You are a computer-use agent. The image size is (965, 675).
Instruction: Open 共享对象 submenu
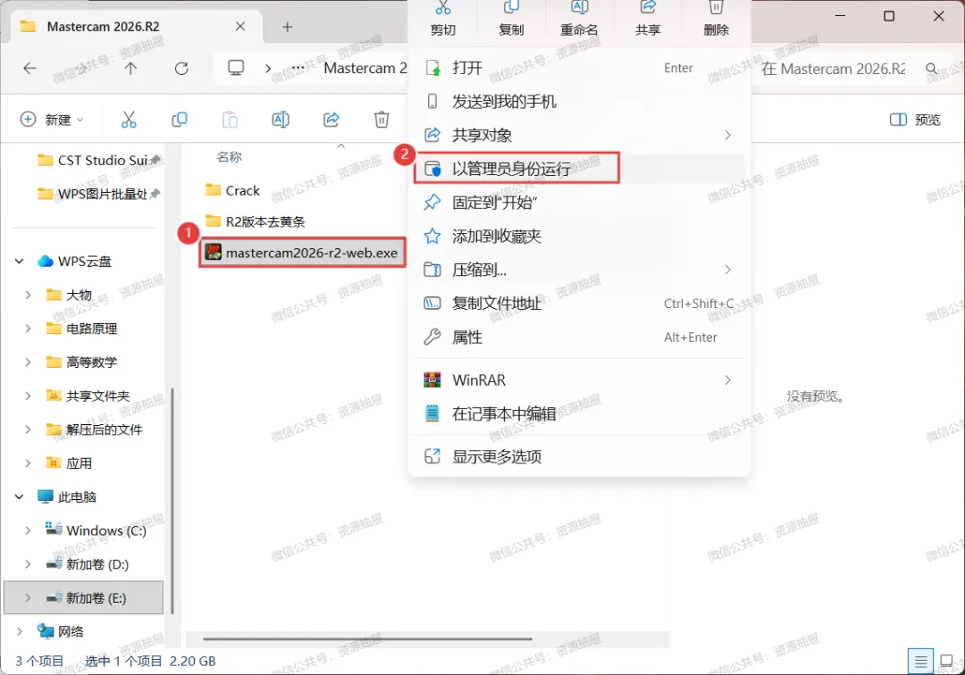579,135
